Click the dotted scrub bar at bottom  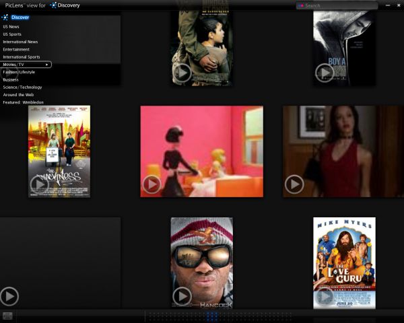click(221, 316)
